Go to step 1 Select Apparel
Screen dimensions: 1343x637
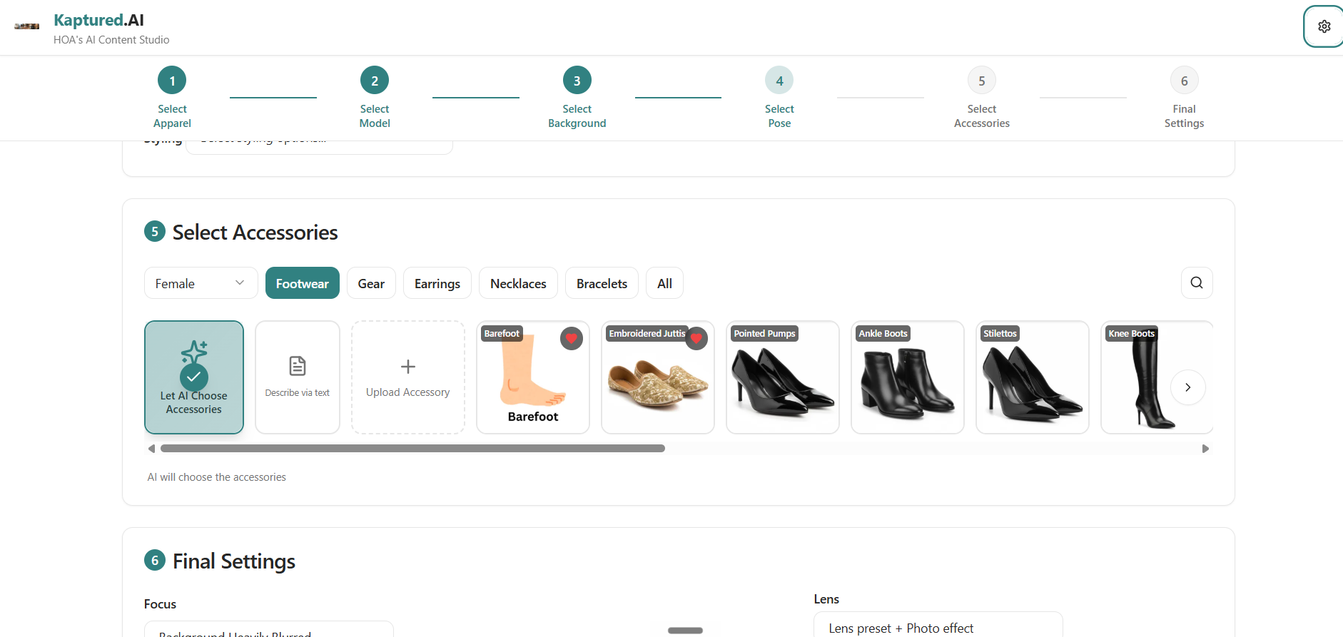click(172, 98)
